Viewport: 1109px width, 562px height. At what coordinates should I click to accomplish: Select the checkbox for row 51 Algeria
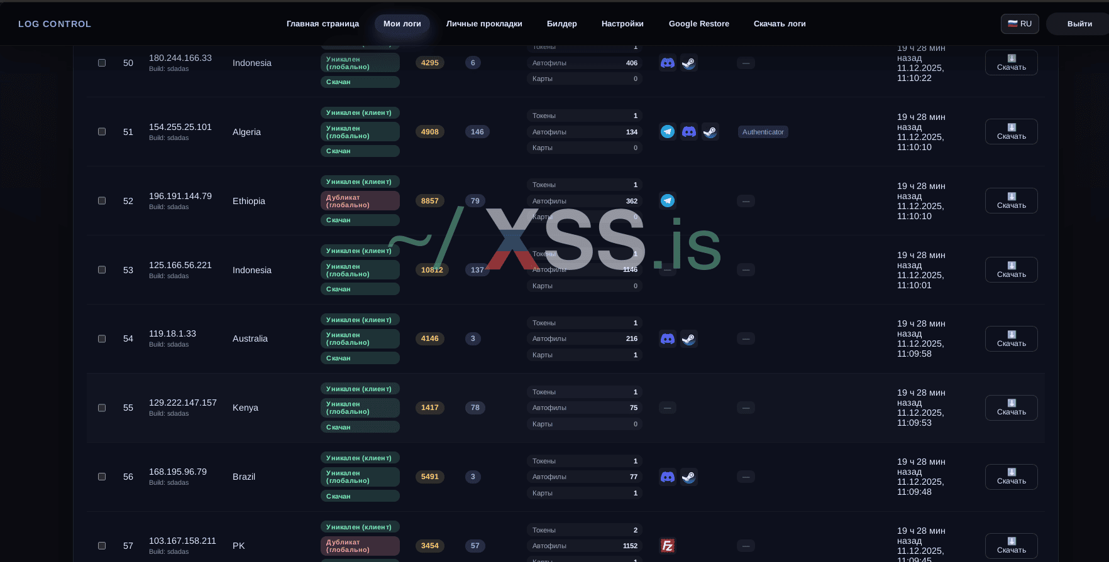click(102, 132)
